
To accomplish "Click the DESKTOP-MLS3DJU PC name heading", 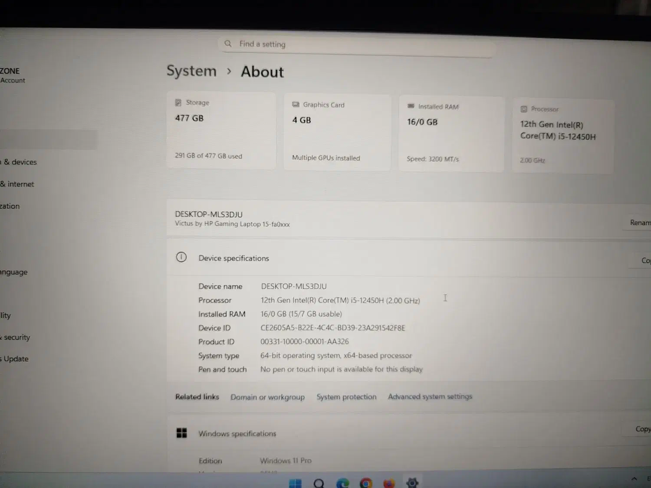I will 209,214.
